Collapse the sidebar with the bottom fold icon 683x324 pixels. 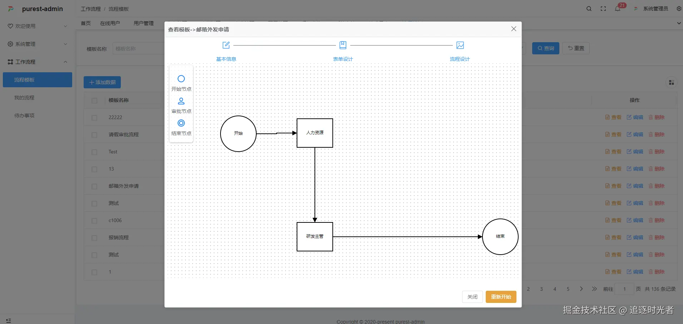9,320
